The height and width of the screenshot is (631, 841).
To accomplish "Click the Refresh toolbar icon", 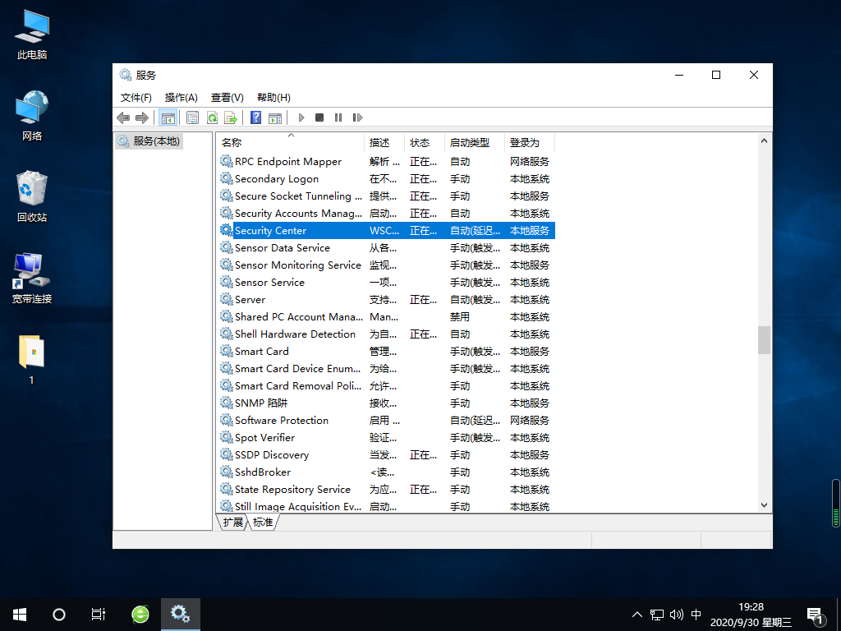I will coord(212,117).
